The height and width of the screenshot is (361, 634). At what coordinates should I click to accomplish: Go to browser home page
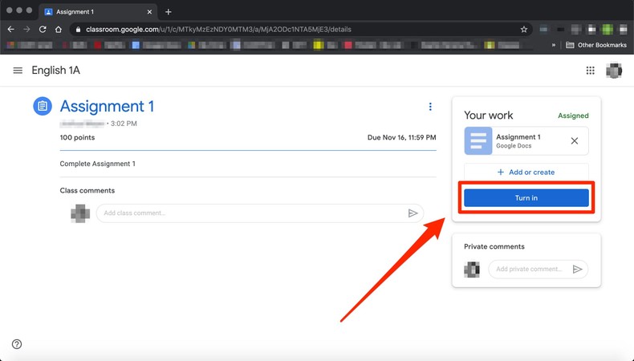(x=59, y=29)
